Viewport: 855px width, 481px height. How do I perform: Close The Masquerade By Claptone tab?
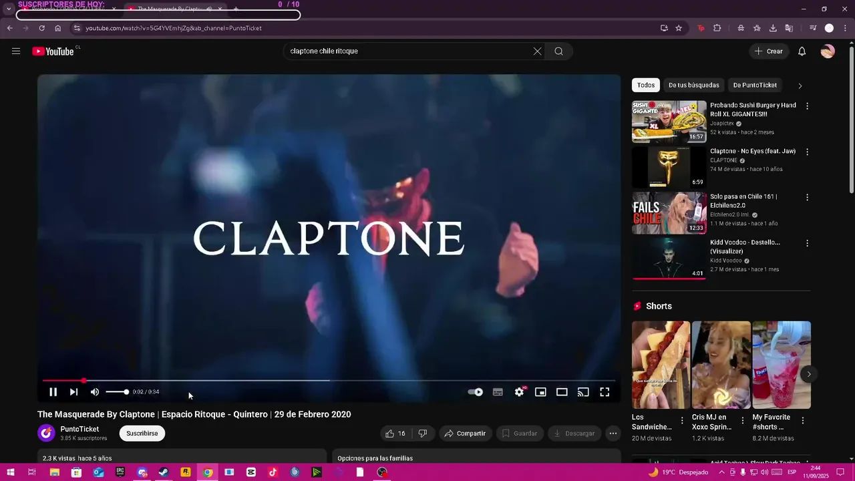click(x=220, y=9)
